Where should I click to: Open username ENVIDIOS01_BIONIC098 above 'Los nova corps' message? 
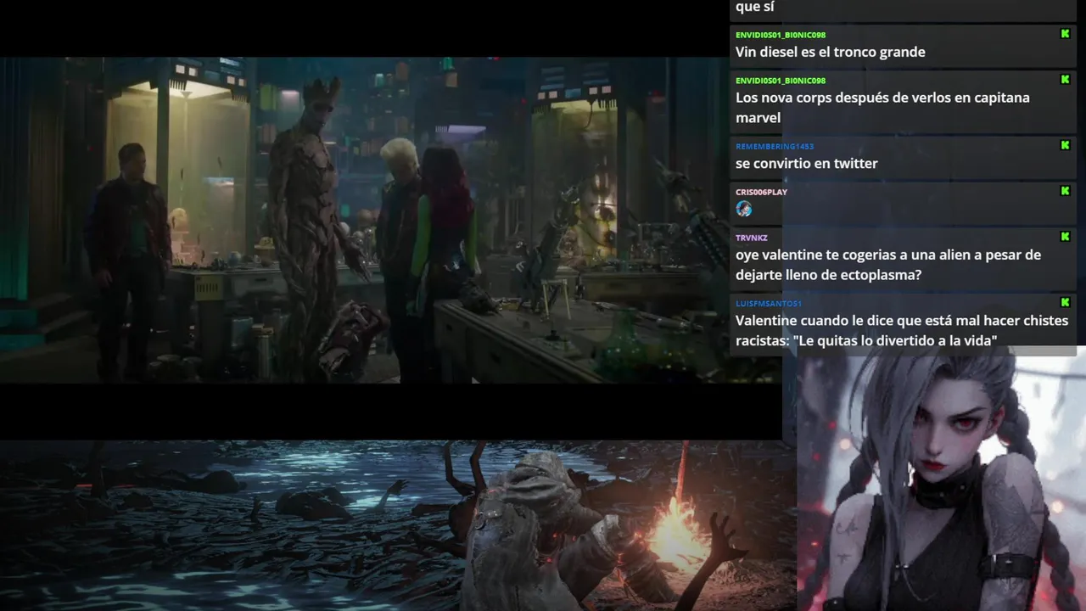[781, 81]
